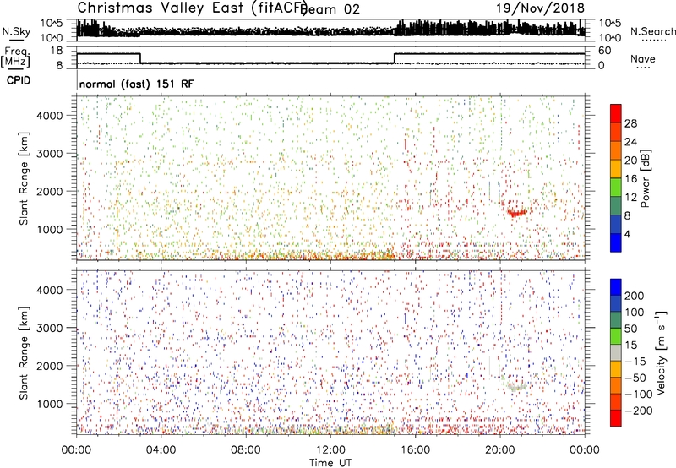Image resolution: width=676 pixels, height=468 pixels.
Task: Click the 200 tick label on velocity colorbar
Action: 635,296
